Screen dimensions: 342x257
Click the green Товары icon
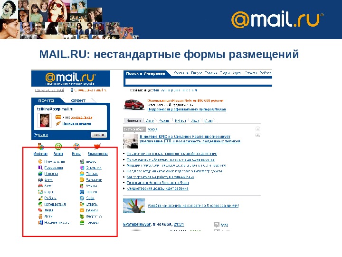tap(82, 222)
